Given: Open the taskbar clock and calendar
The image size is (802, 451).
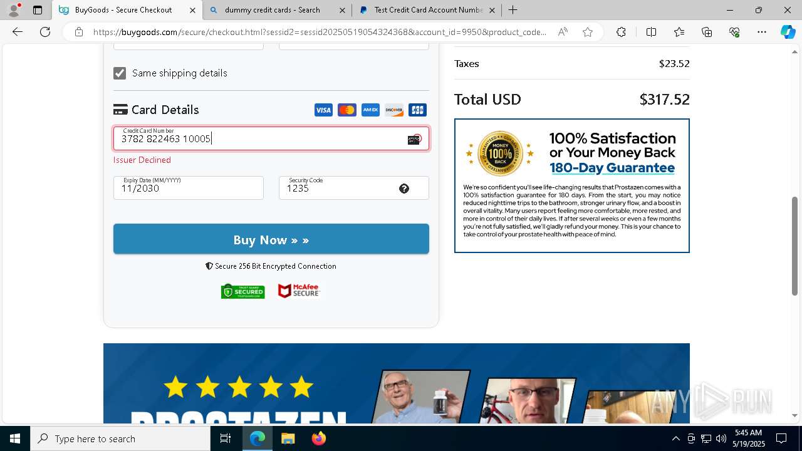Looking at the screenshot, I should [749, 438].
